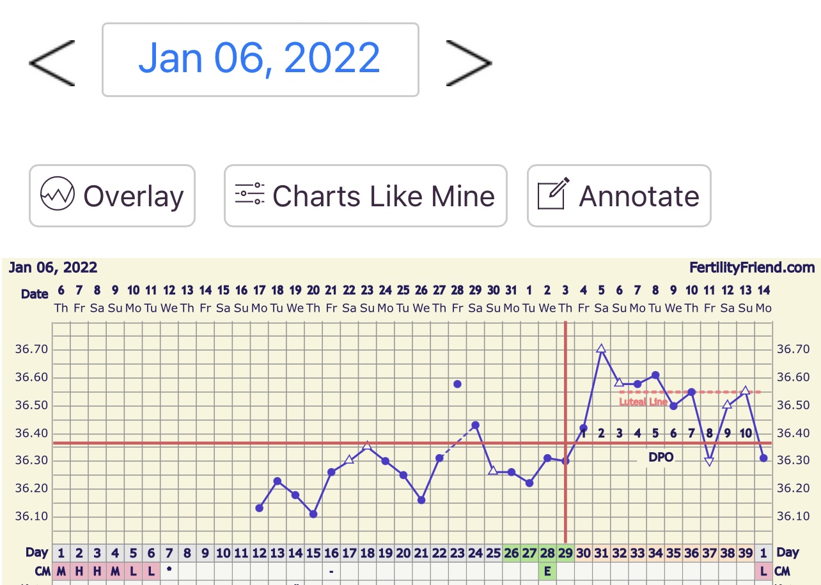Screen dimensions: 821x585
Task: Click the Charts Like Mine sliders icon
Action: tap(249, 194)
